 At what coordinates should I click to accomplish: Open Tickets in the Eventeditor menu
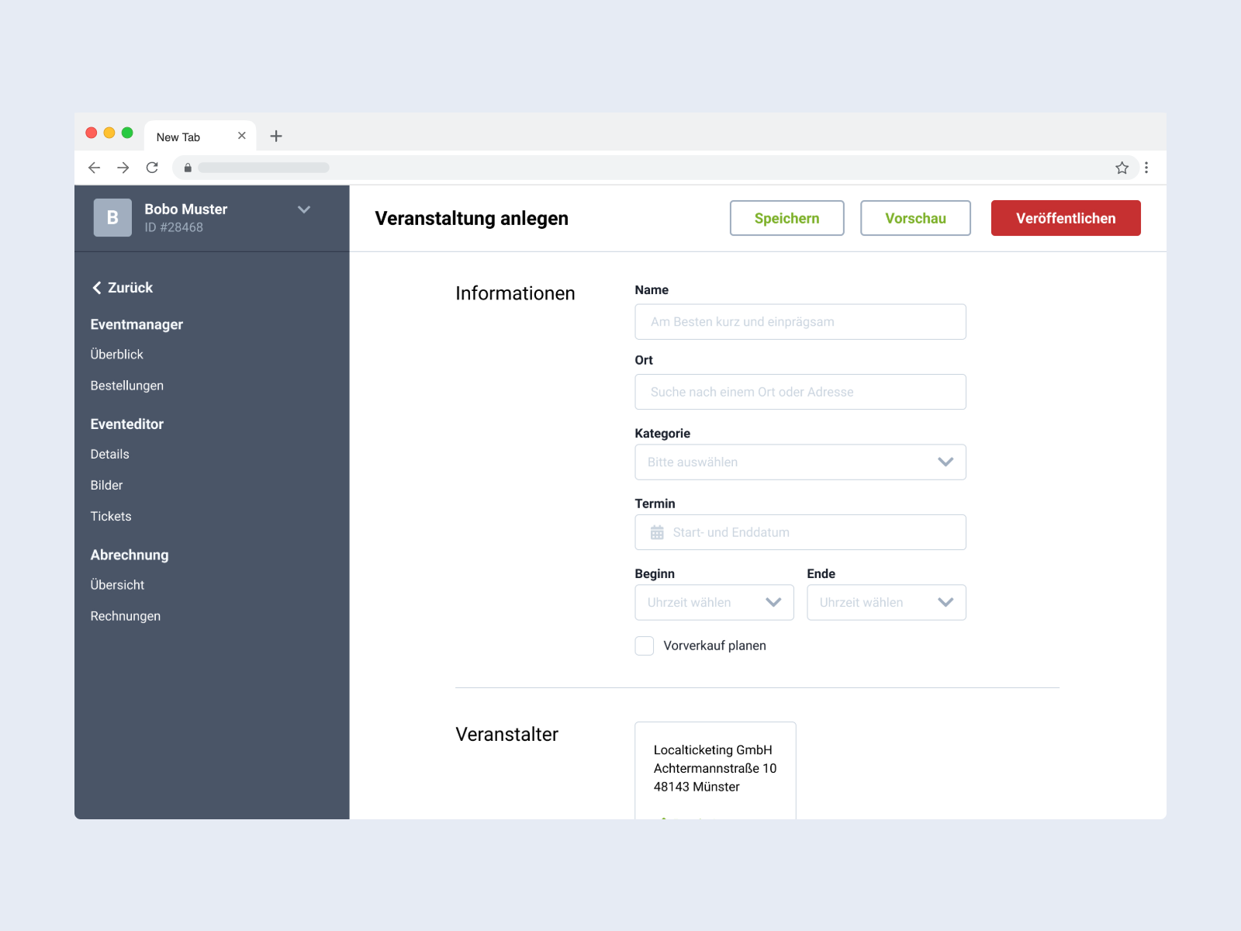point(111,516)
